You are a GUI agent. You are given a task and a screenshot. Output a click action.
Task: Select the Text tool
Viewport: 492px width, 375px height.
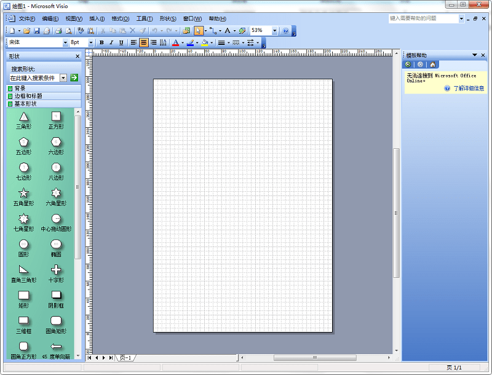(228, 30)
